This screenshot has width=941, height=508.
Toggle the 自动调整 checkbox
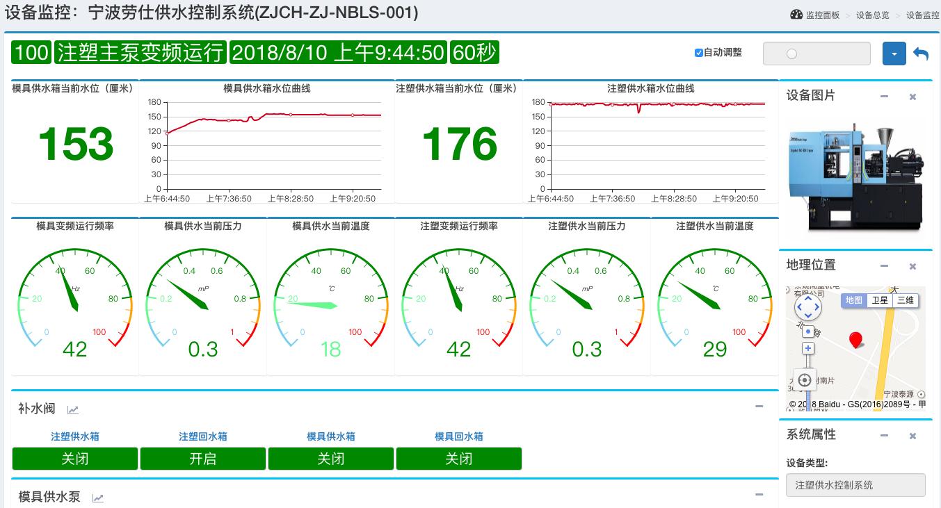coord(699,53)
